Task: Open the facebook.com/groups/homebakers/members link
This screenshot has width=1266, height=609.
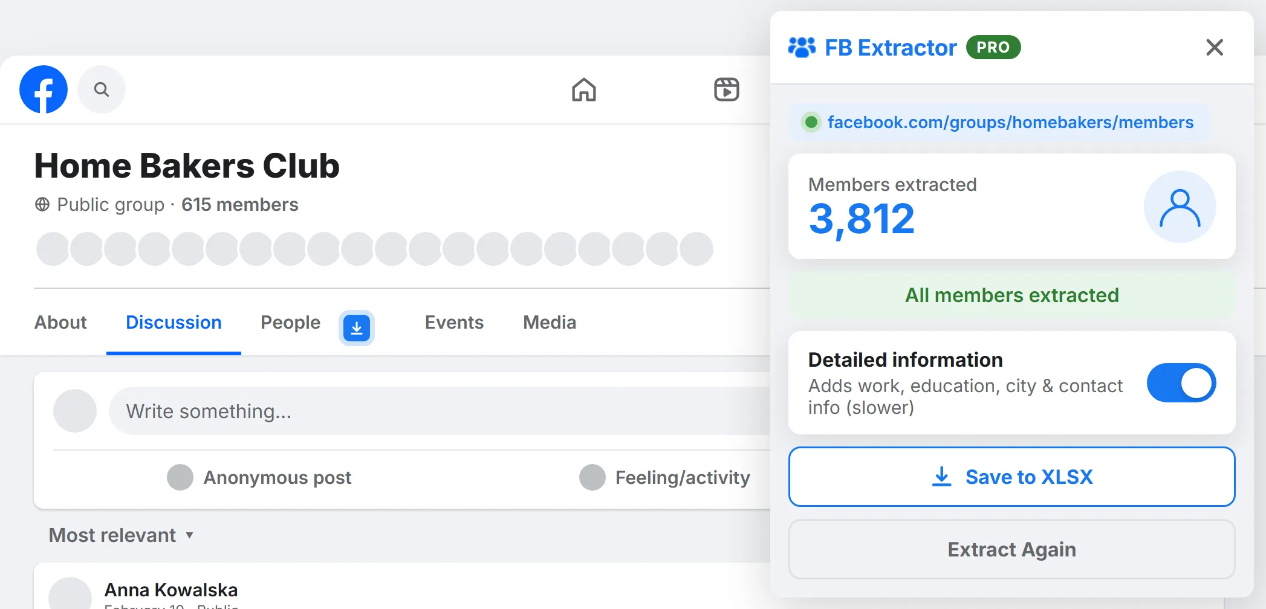Action: tap(1010, 123)
